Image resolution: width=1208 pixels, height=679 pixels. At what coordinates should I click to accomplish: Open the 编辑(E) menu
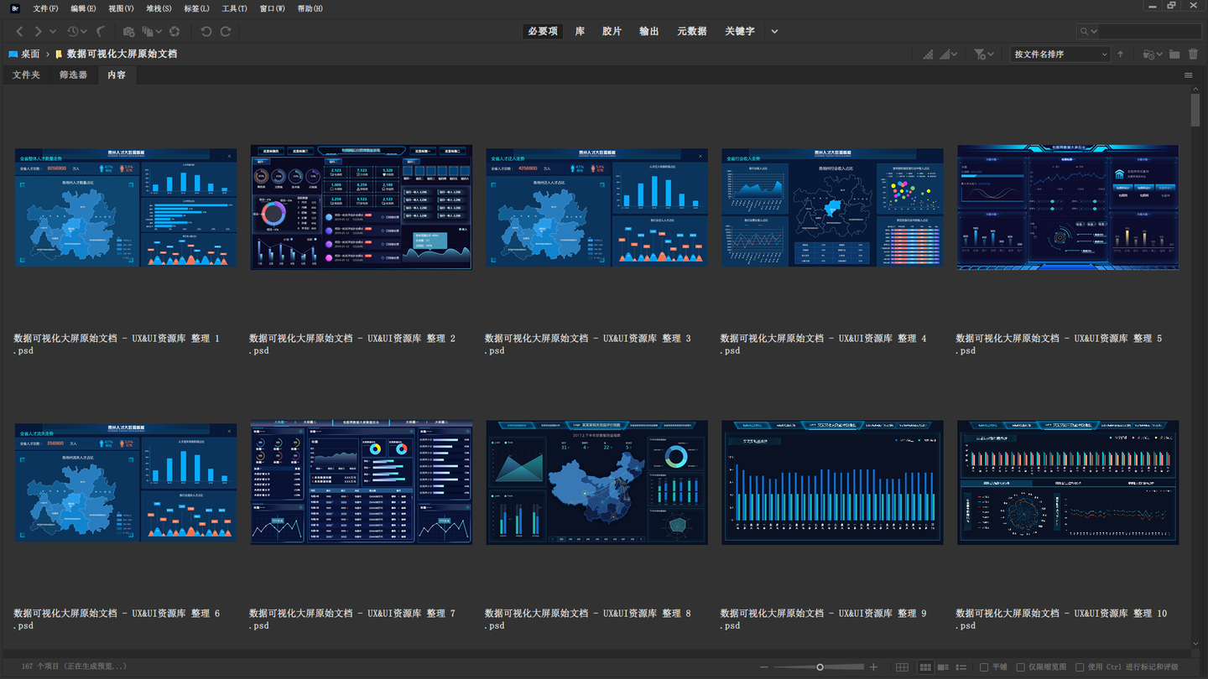[x=83, y=8]
